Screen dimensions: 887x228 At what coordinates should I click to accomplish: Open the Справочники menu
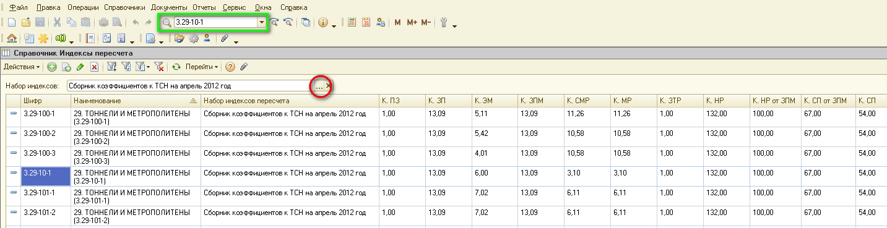[x=124, y=7]
